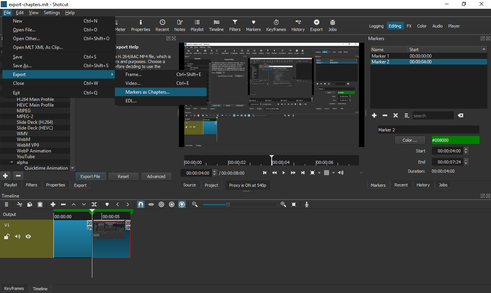The image size is (491, 293).
Task: Clear the markers search field
Action: pos(460,115)
